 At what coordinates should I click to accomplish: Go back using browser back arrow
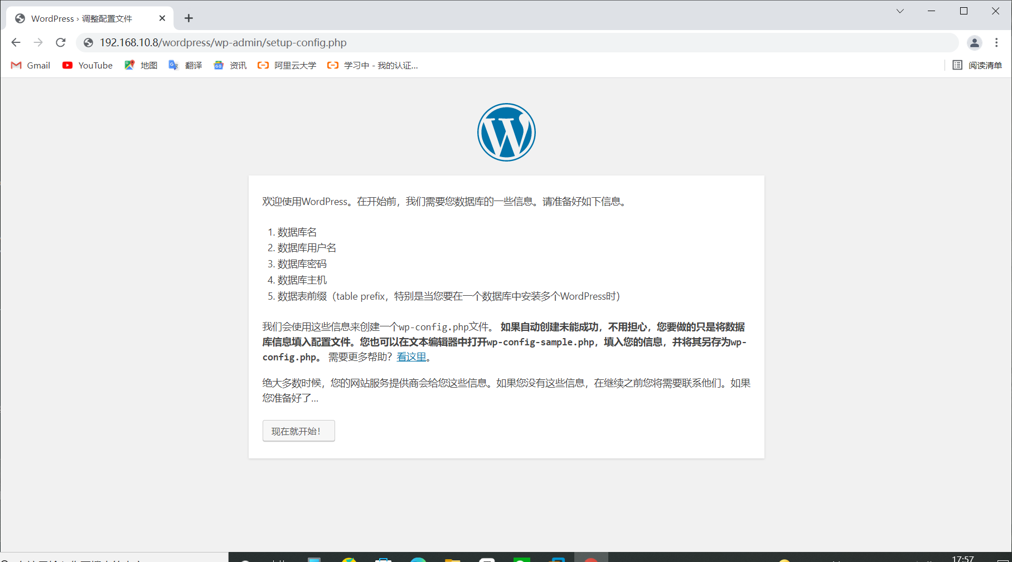[16, 42]
